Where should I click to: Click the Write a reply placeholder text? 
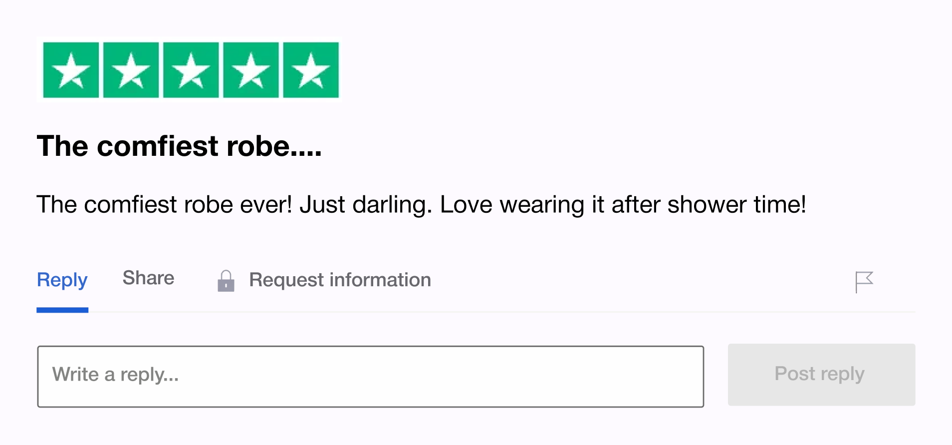click(115, 375)
